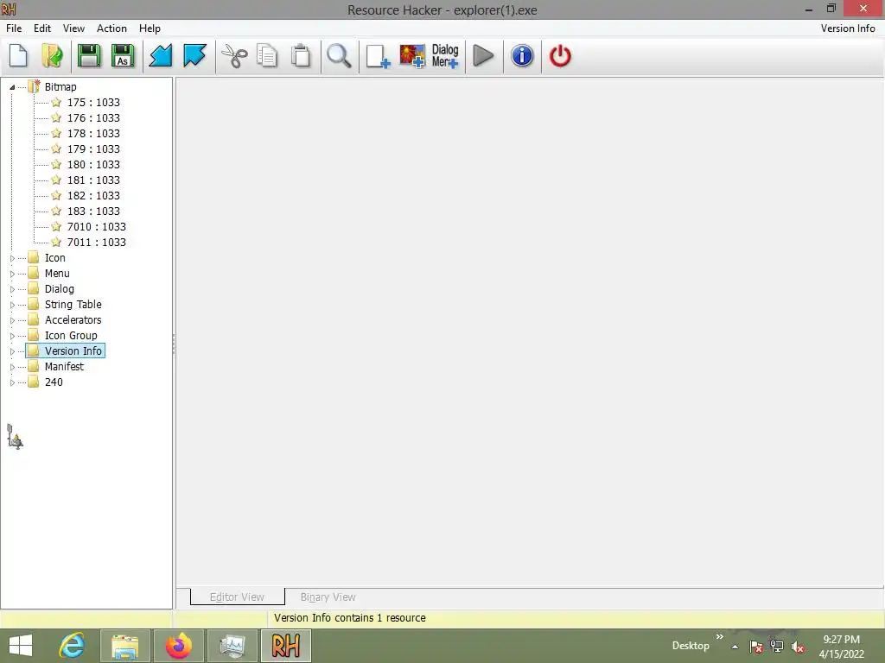Save the file using the floppy icon
This screenshot has height=663, width=885.
click(89, 56)
